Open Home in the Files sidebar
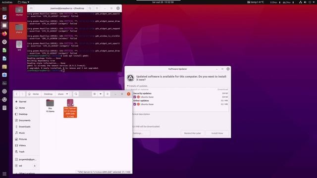Screen dimensions: 317x178 click(x=26, y=108)
